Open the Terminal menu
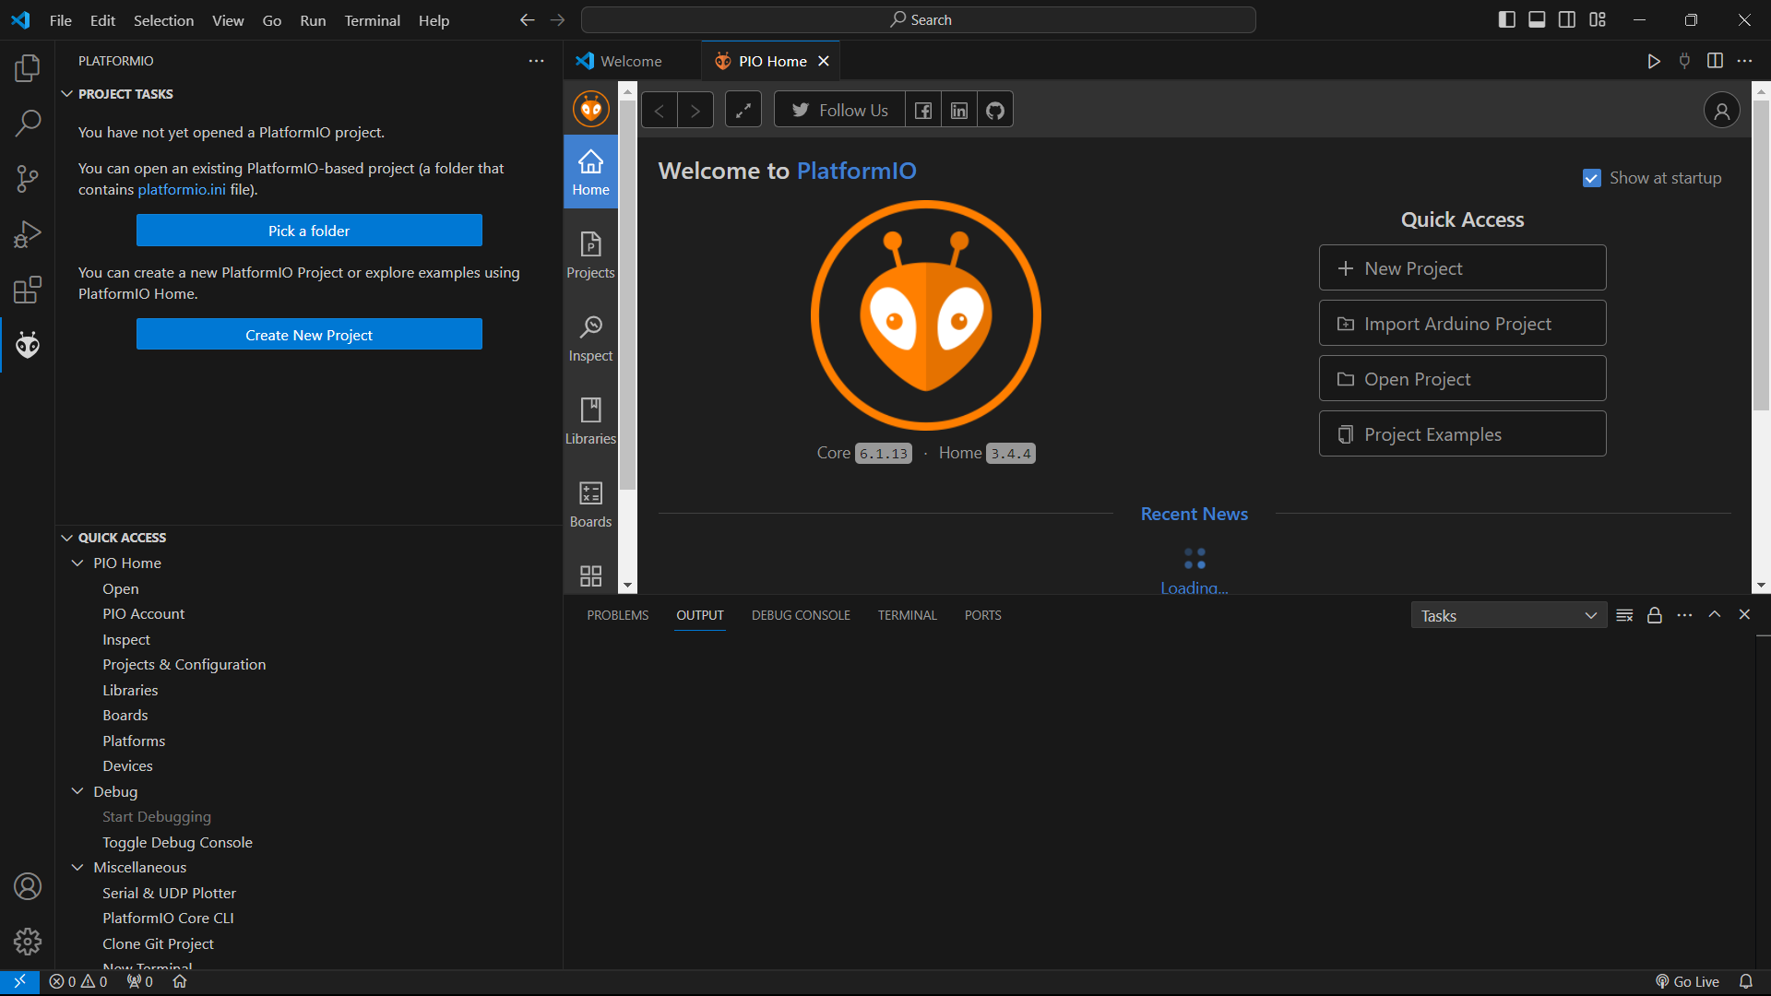The image size is (1771, 996). click(x=372, y=20)
